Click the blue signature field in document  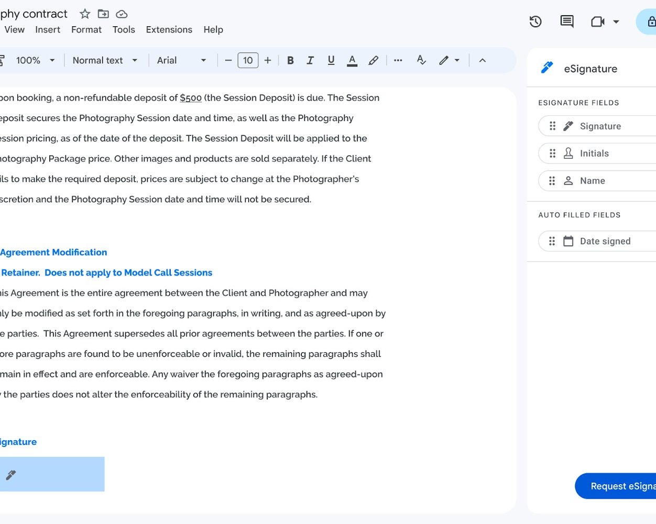(x=52, y=474)
